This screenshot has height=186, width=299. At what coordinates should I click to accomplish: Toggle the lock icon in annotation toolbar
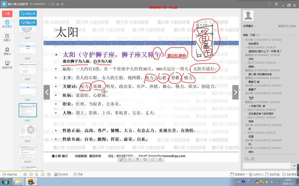[160, 159]
